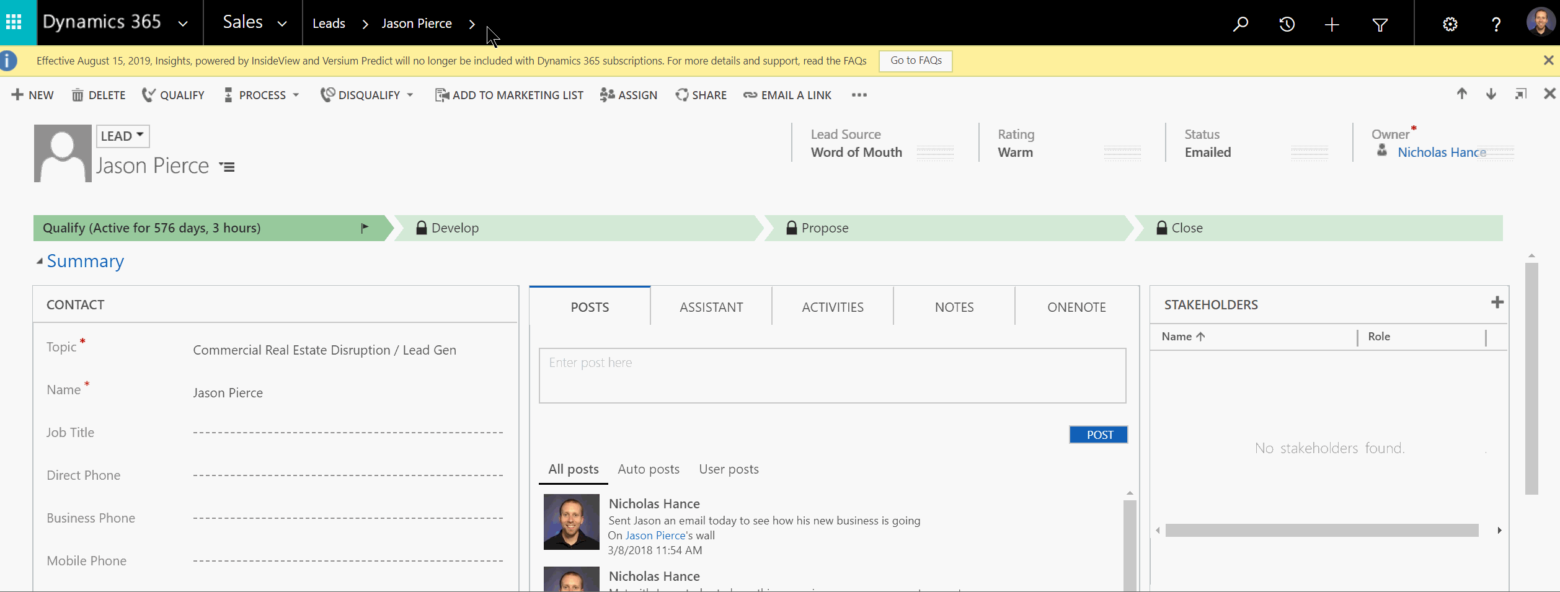Show Auto posts filter
Image resolution: width=1560 pixels, height=592 pixels.
tap(649, 469)
